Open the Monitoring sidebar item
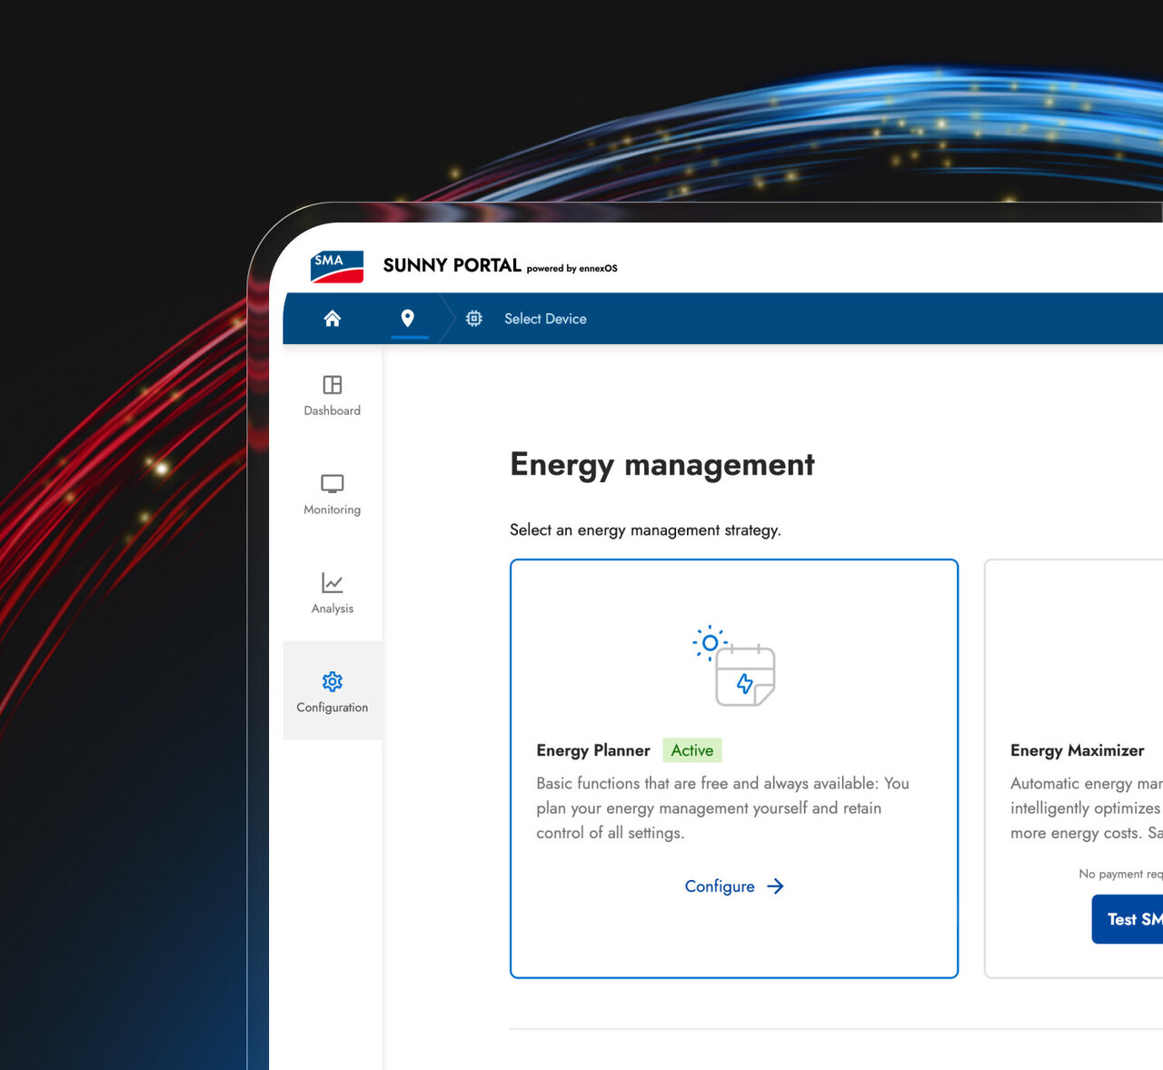 pyautogui.click(x=333, y=494)
